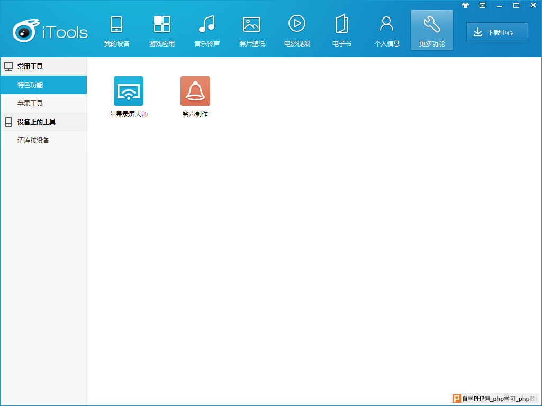Open the 下载中心 download center button
This screenshot has width=542, height=406.
point(497,32)
